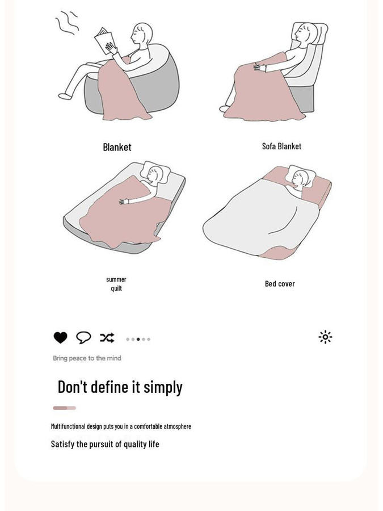Click the Bed cover label
The height and width of the screenshot is (511, 383).
point(280,284)
